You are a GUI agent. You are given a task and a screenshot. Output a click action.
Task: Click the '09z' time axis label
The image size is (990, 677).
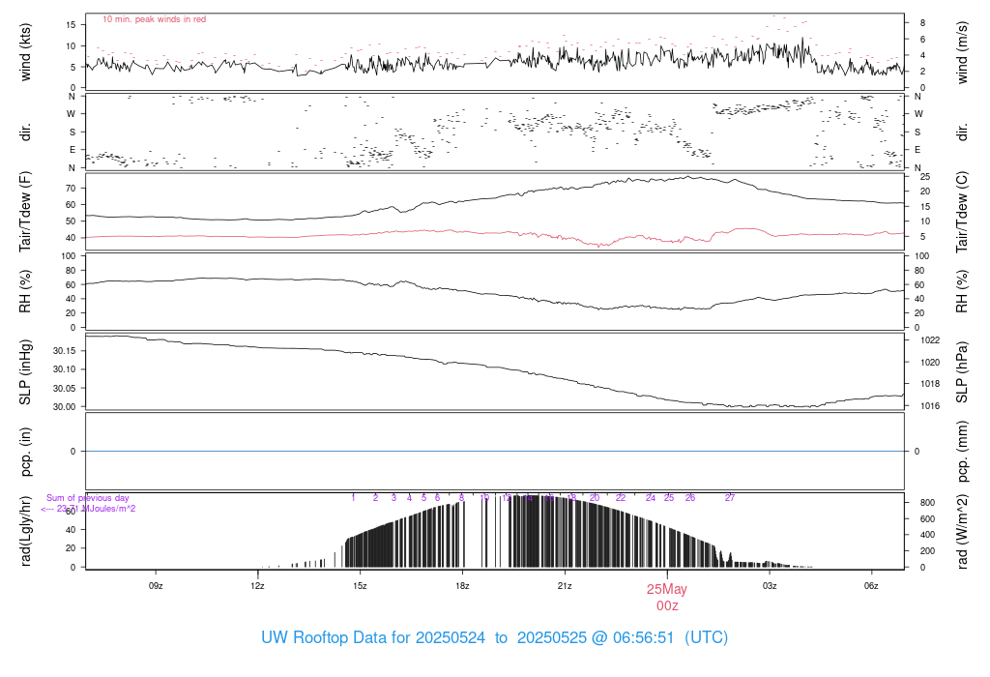156,586
